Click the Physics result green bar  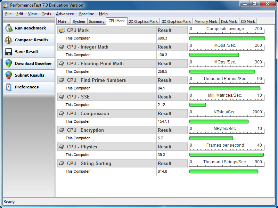click(x=227, y=155)
